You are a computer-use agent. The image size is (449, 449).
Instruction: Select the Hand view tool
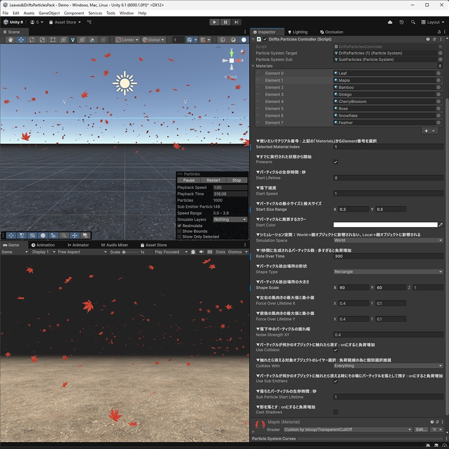11,40
